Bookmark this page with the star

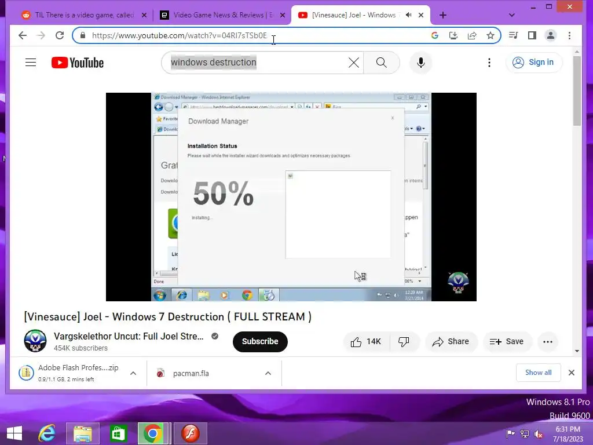click(x=490, y=35)
